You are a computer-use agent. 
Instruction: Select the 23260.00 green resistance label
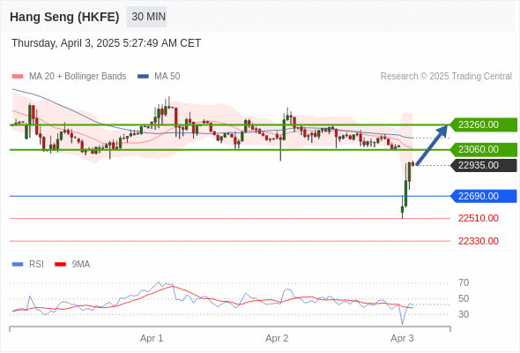[484, 124]
